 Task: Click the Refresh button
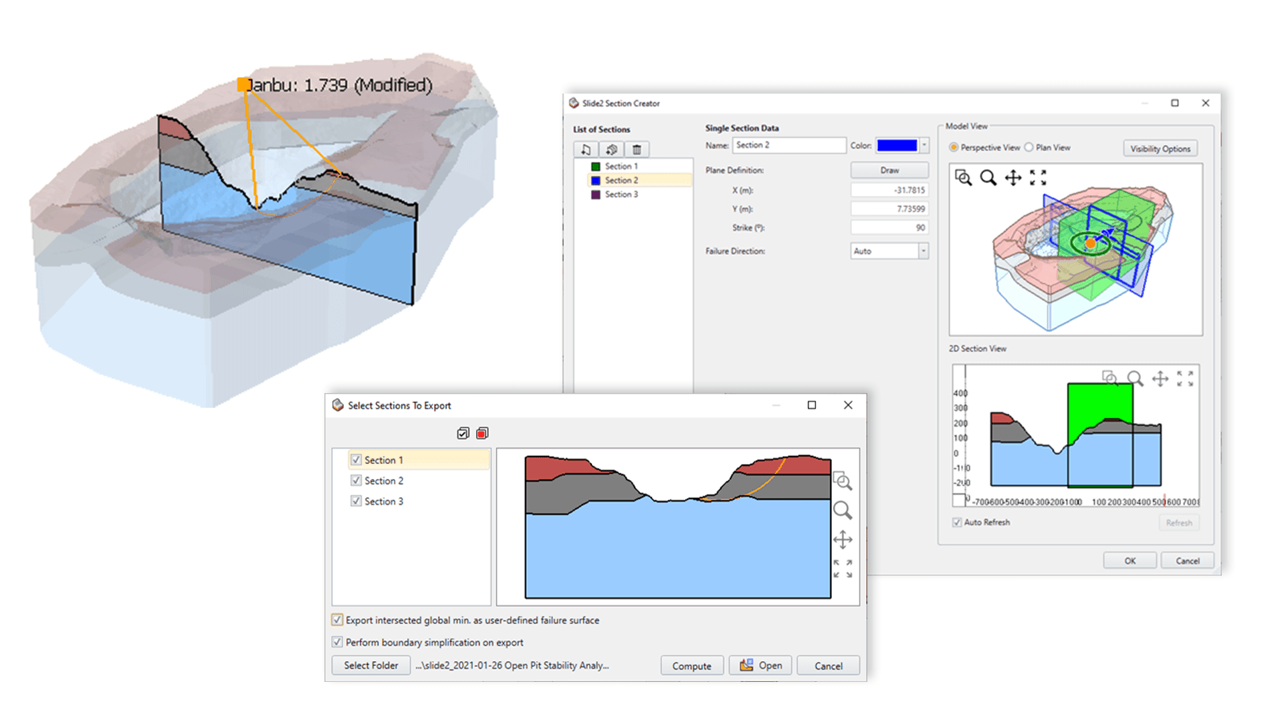click(x=1179, y=523)
